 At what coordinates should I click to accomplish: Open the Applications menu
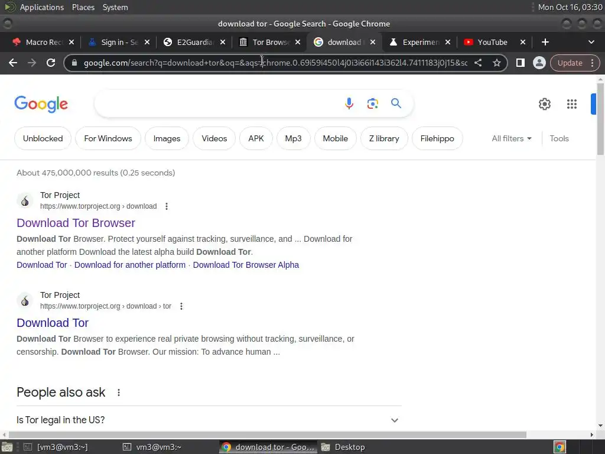[42, 7]
